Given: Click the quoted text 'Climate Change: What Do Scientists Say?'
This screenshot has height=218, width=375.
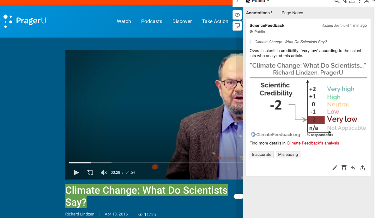Looking at the screenshot, I should tap(291, 42).
